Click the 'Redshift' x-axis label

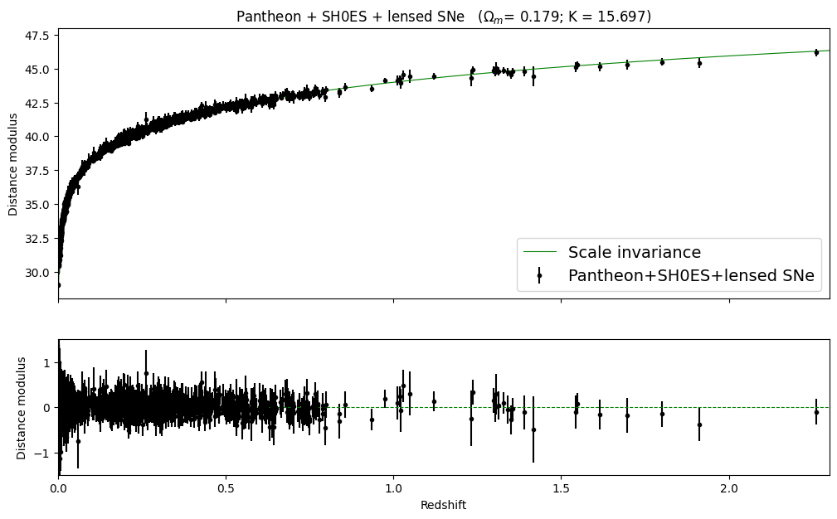pyautogui.click(x=444, y=505)
